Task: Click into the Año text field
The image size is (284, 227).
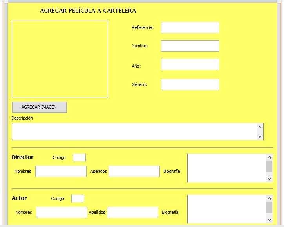Action: 190,64
